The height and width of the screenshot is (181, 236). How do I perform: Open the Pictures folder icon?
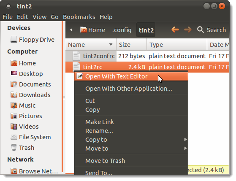pos(14,116)
